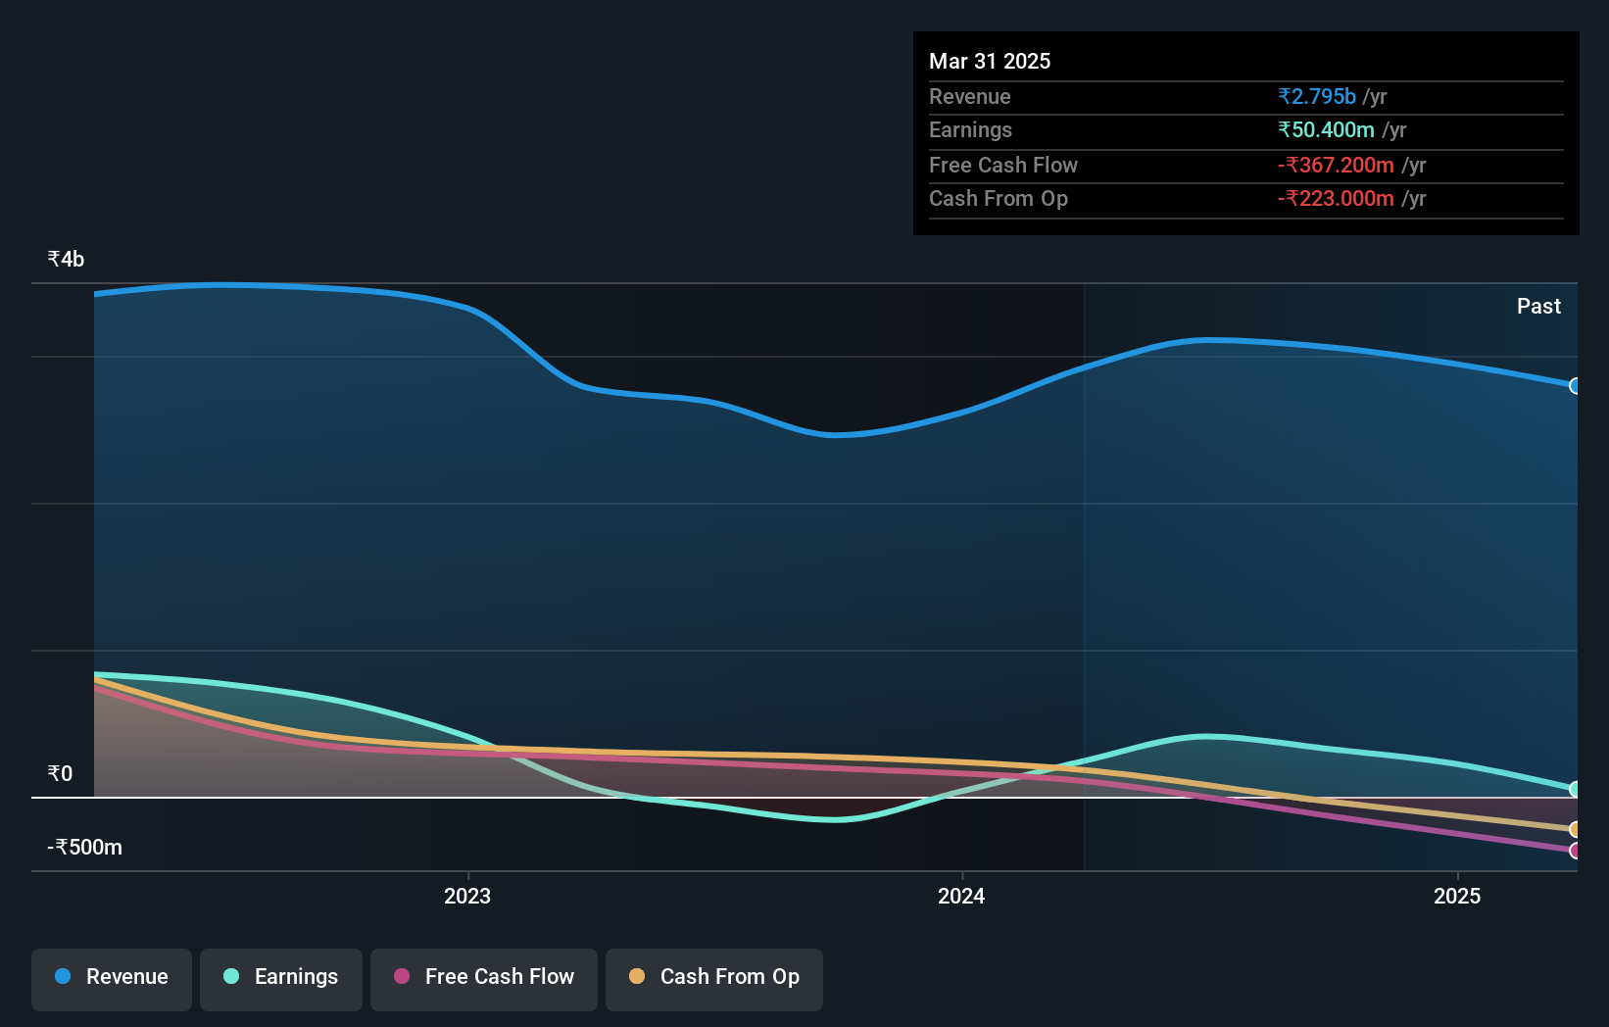Click the ₹4b y-axis label

[66, 259]
